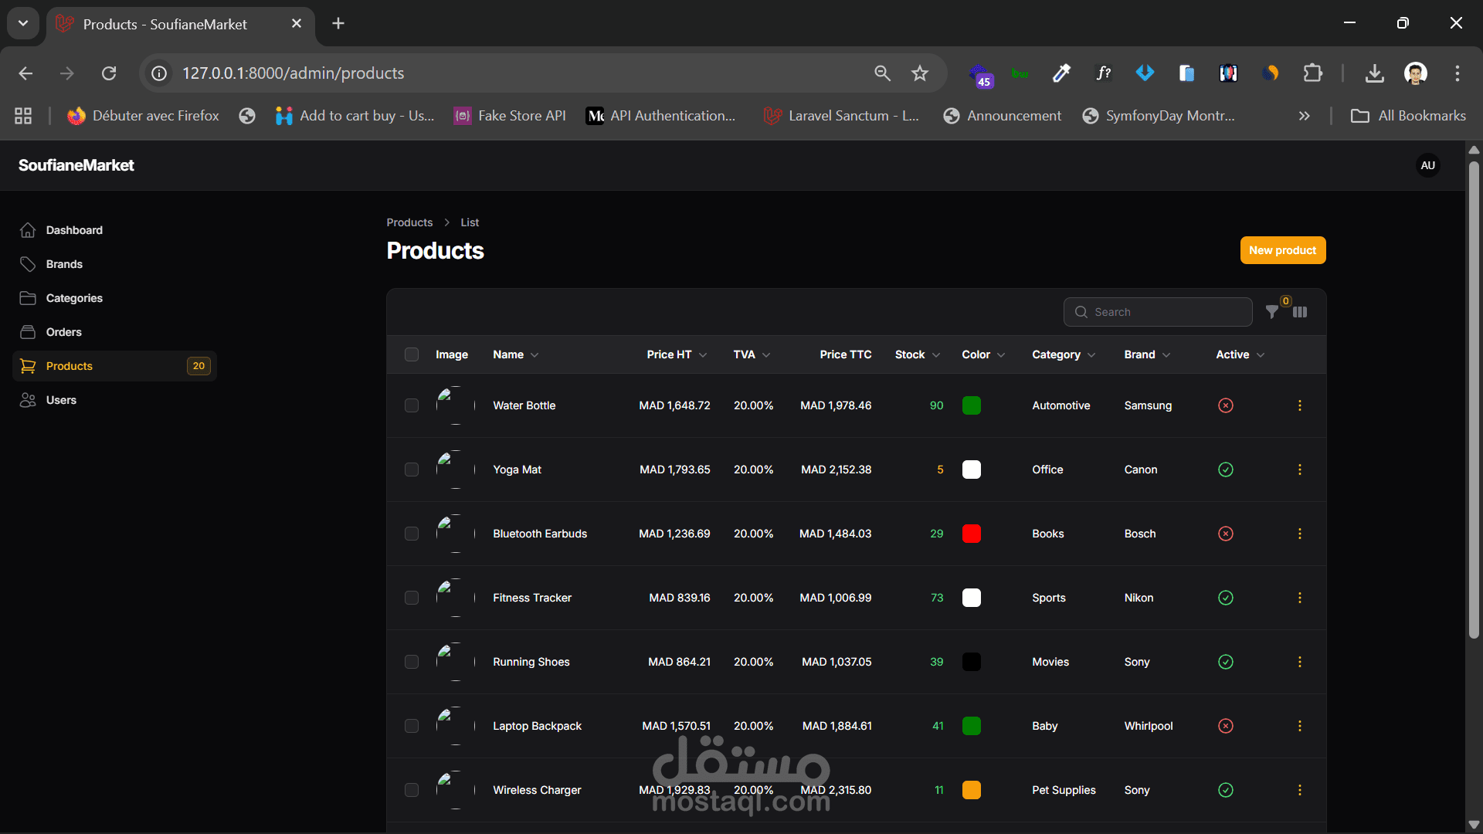
Task: Click the New product button
Action: [x=1282, y=250]
